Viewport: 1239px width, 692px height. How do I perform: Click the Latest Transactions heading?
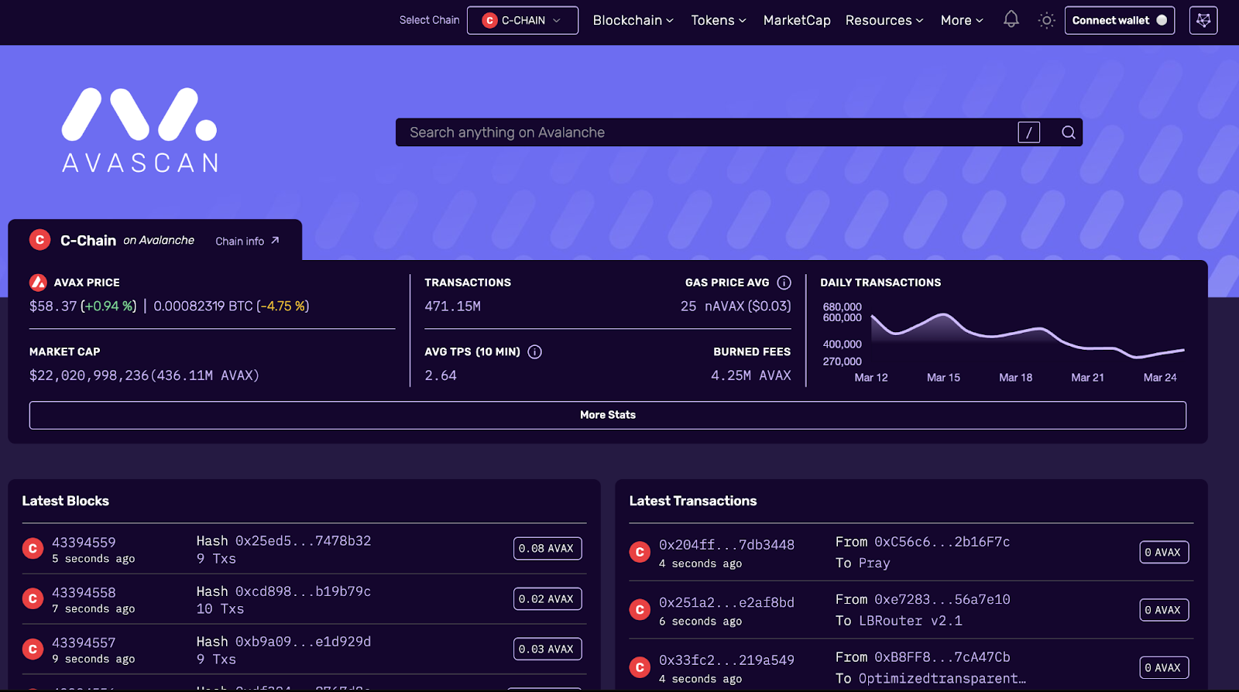[693, 501]
